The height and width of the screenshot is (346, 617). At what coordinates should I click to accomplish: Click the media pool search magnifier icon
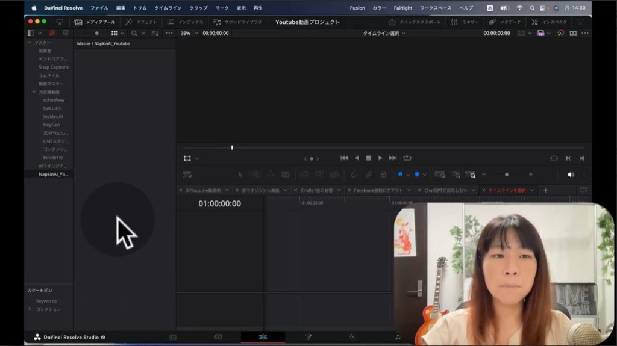134,33
